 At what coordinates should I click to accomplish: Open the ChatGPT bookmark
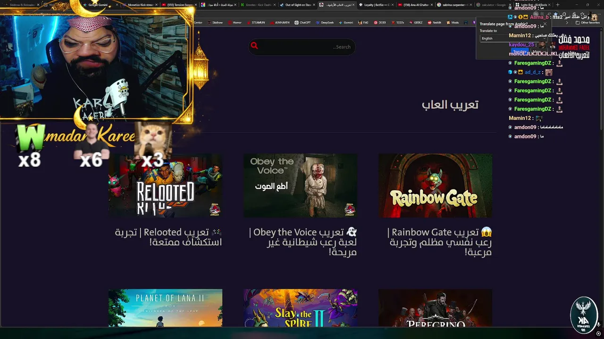[302, 22]
